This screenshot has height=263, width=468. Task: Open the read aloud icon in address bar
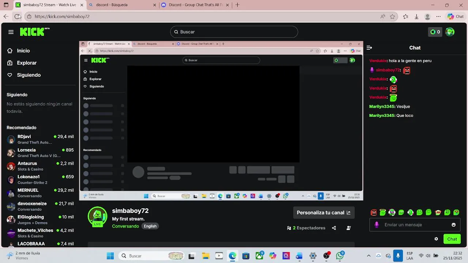pos(383,16)
